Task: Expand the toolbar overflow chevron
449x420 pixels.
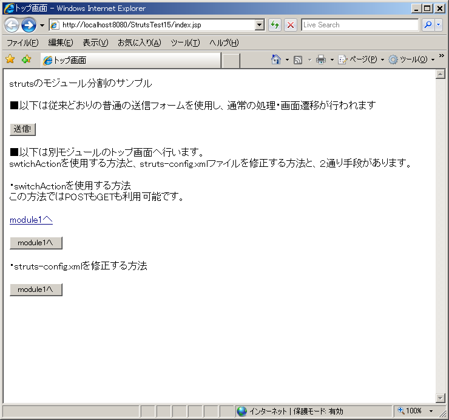Action: click(442, 56)
